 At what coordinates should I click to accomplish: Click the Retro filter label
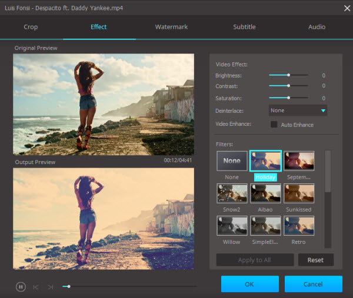pos(298,242)
